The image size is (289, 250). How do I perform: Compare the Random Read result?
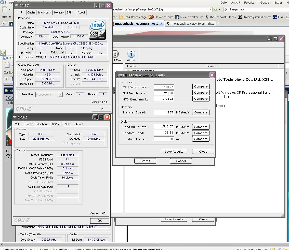point(201,133)
